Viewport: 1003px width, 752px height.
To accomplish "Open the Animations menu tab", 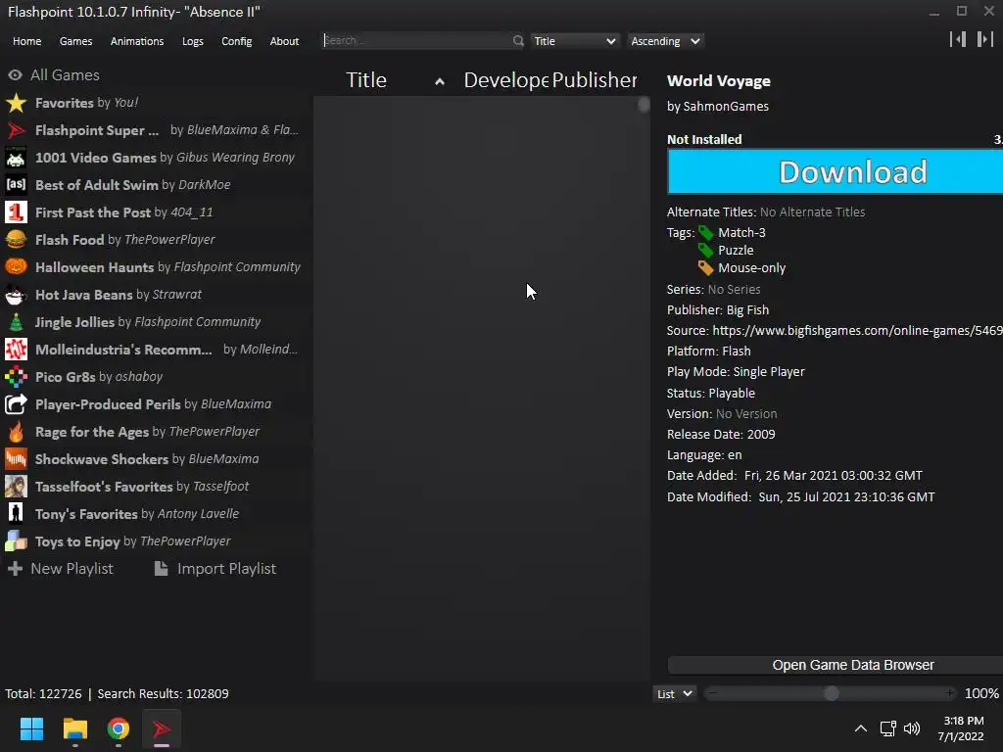I will [x=137, y=41].
